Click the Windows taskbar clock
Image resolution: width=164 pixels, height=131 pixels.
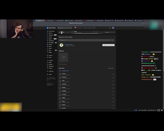pyautogui.click(x=158, y=110)
